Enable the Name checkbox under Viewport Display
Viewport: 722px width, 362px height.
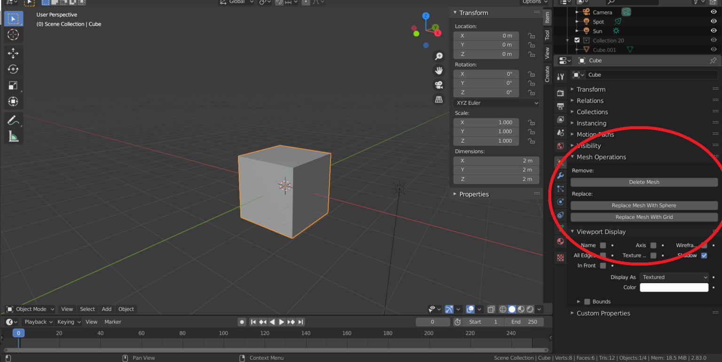(x=603, y=245)
